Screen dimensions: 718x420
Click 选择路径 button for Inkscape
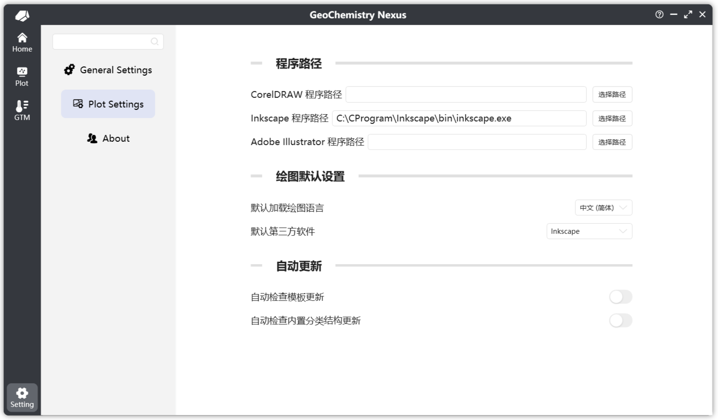click(612, 119)
